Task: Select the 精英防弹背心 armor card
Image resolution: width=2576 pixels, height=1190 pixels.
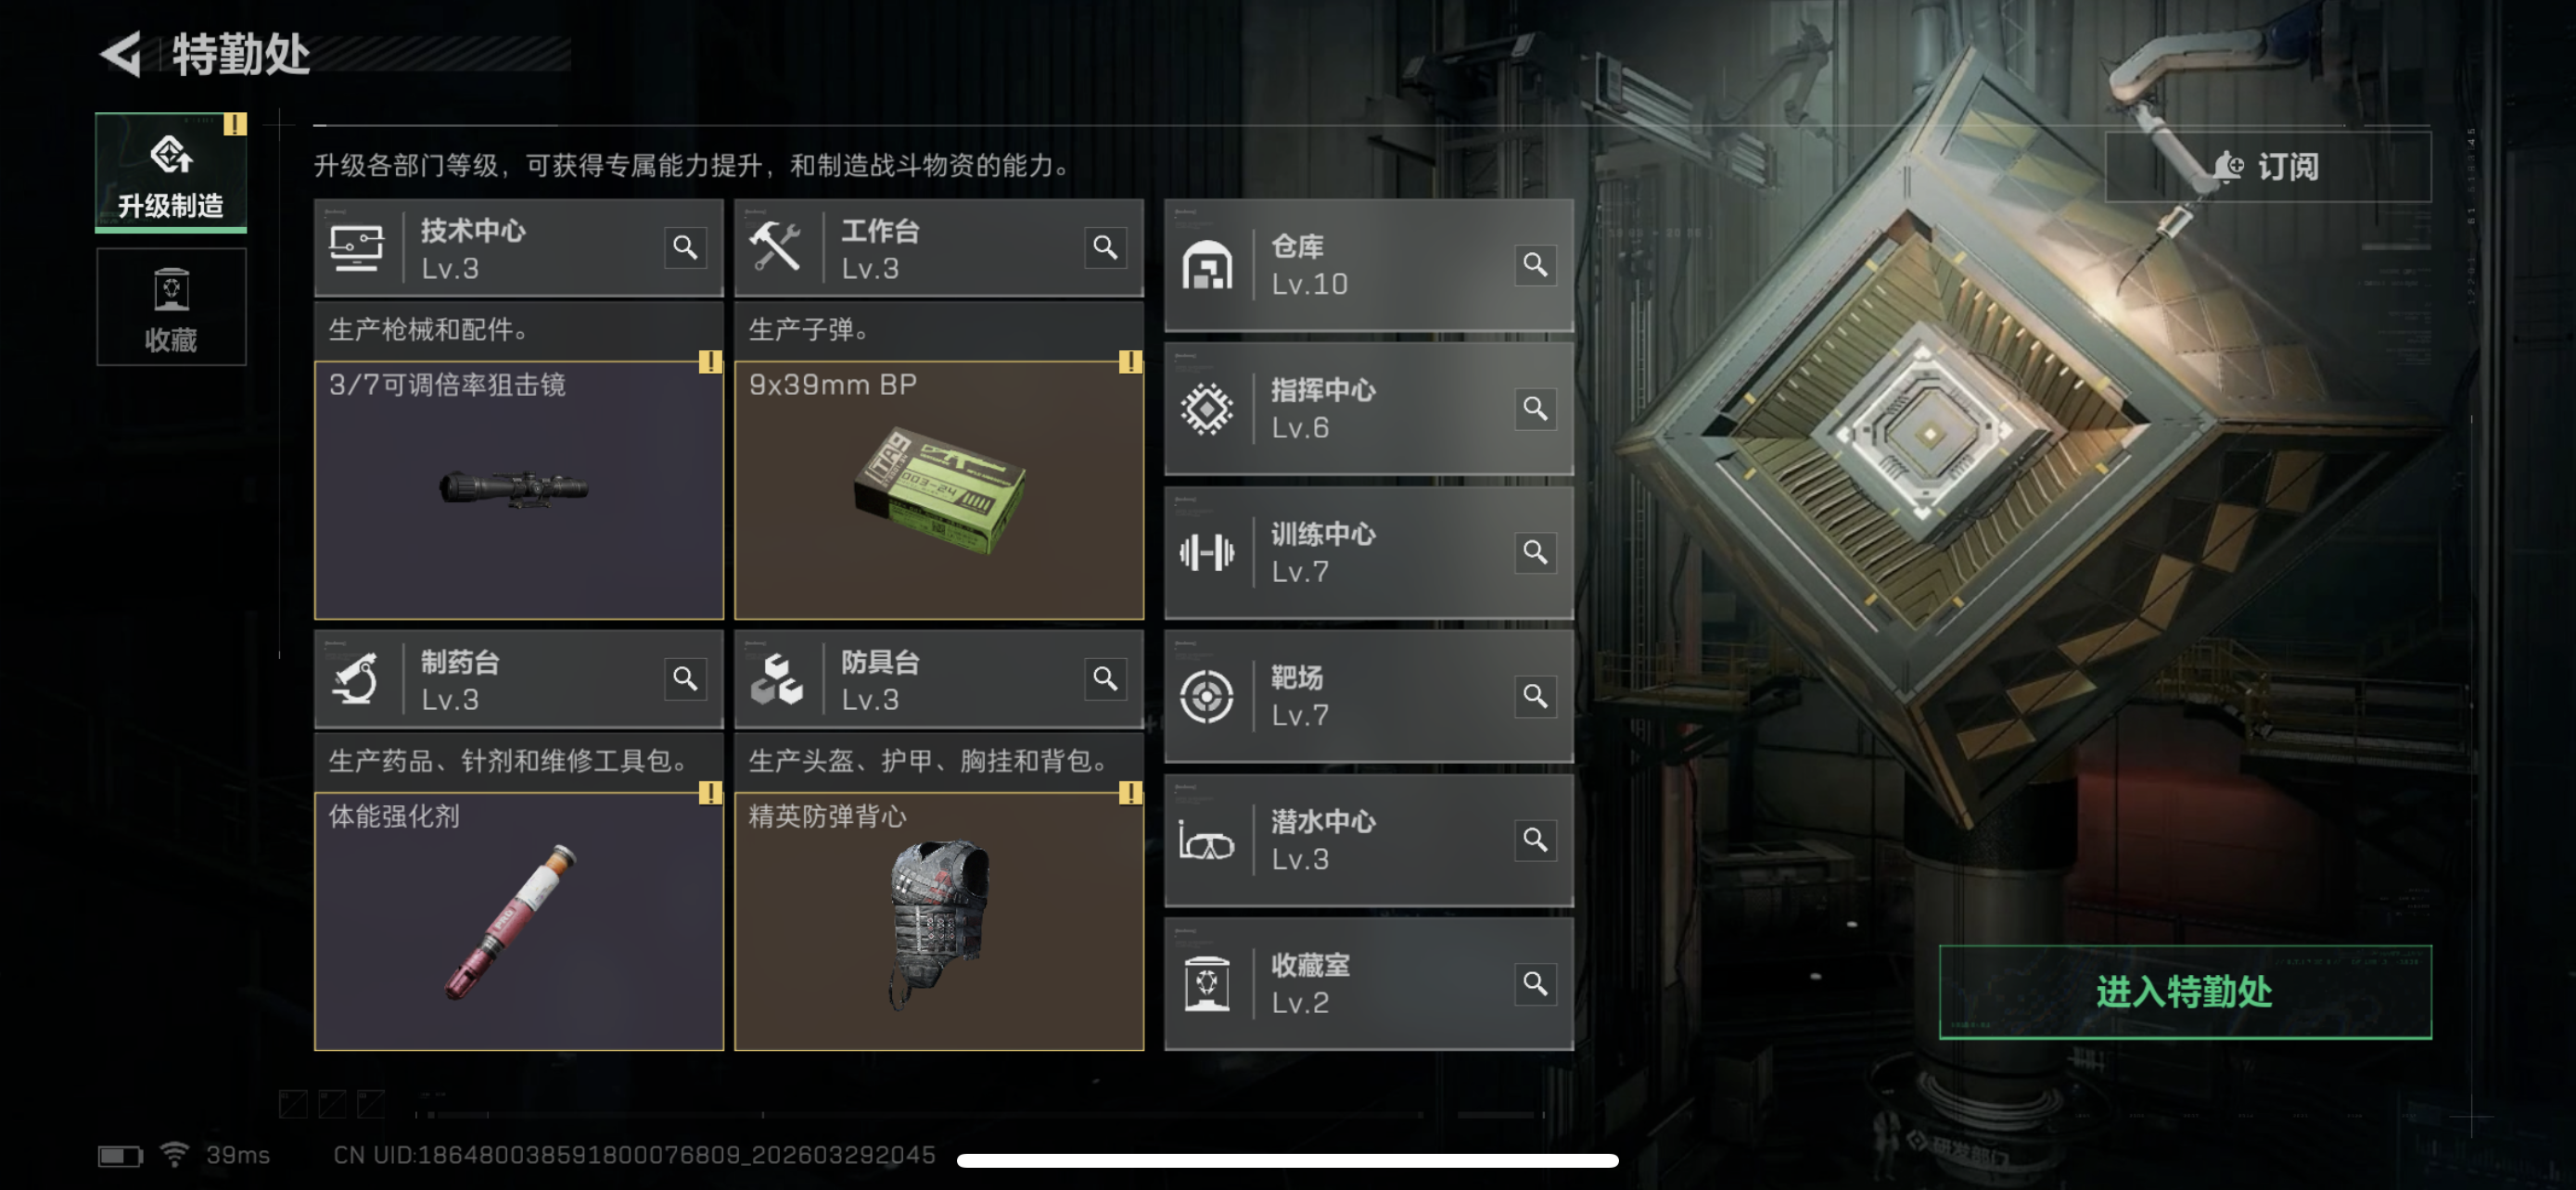Action: pos(939,921)
